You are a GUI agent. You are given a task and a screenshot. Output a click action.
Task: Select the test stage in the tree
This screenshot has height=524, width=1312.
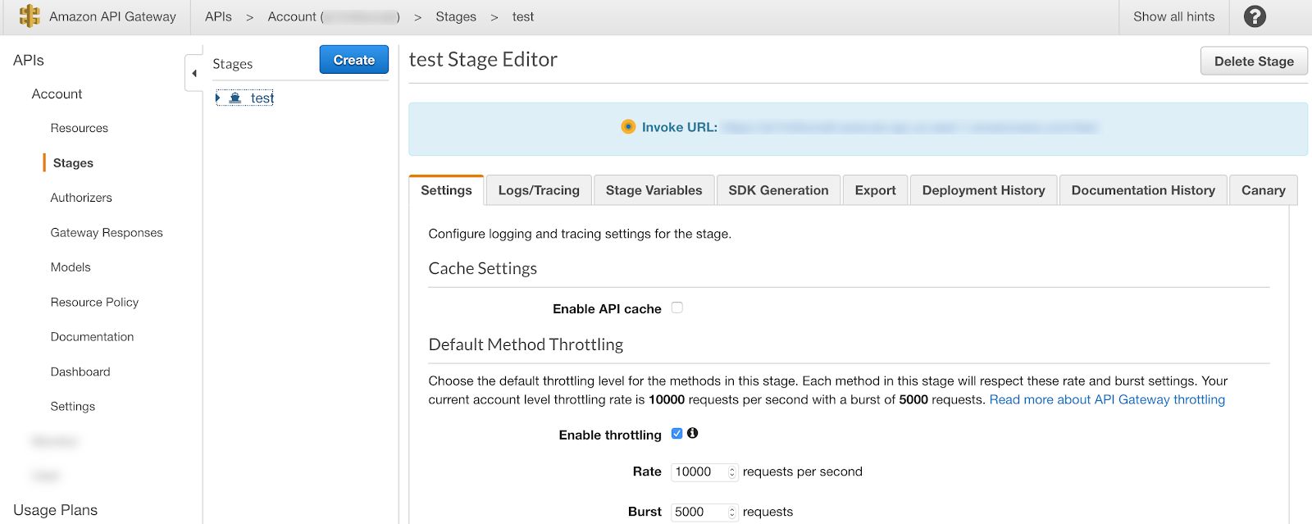[x=262, y=98]
